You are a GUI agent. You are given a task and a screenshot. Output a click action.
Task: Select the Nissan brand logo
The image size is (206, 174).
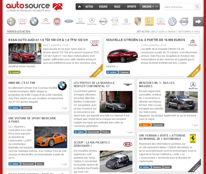pyautogui.click(x=103, y=21)
